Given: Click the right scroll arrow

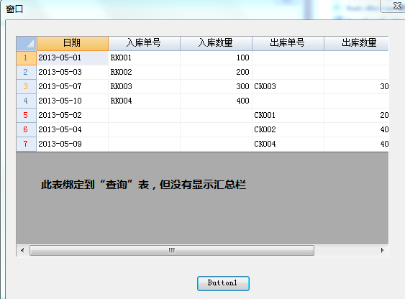Looking at the screenshot, I should 382,250.
